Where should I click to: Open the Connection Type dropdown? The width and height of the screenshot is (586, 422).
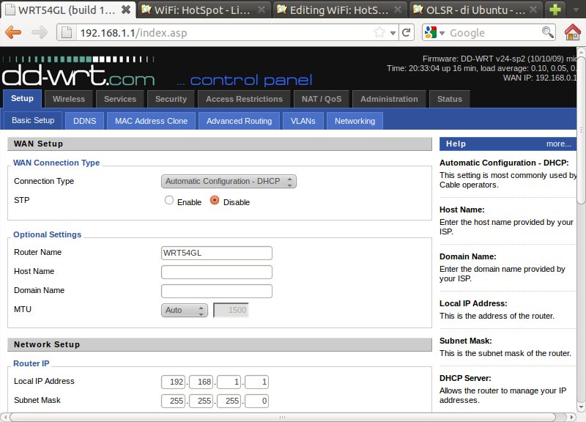tap(229, 181)
